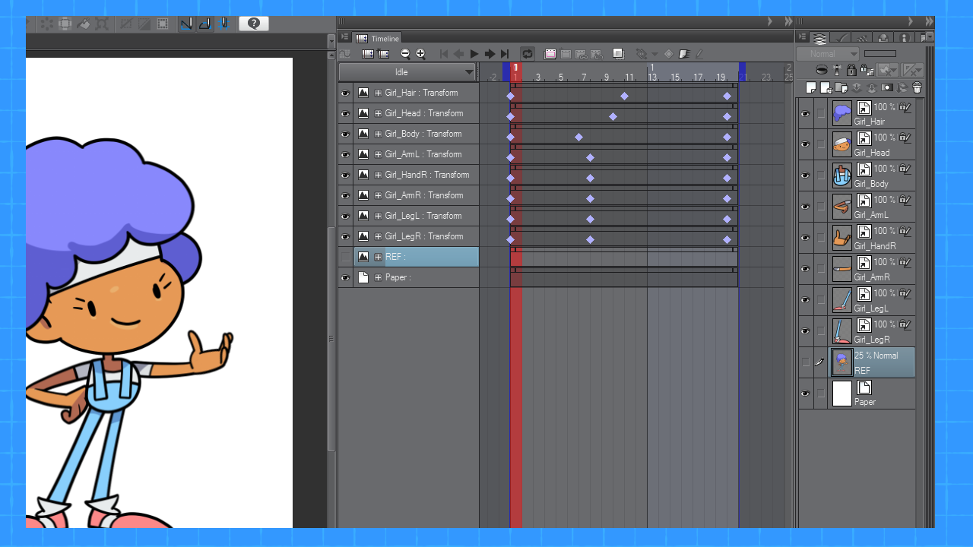Expand the Girl_Hair transform track
Screen dimensions: 973x547
[x=379, y=93]
